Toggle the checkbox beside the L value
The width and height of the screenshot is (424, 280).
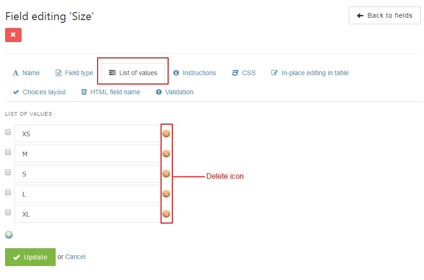tap(8, 192)
